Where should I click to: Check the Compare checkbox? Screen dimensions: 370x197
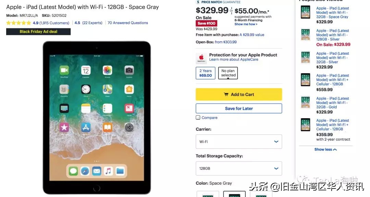pos(198,118)
